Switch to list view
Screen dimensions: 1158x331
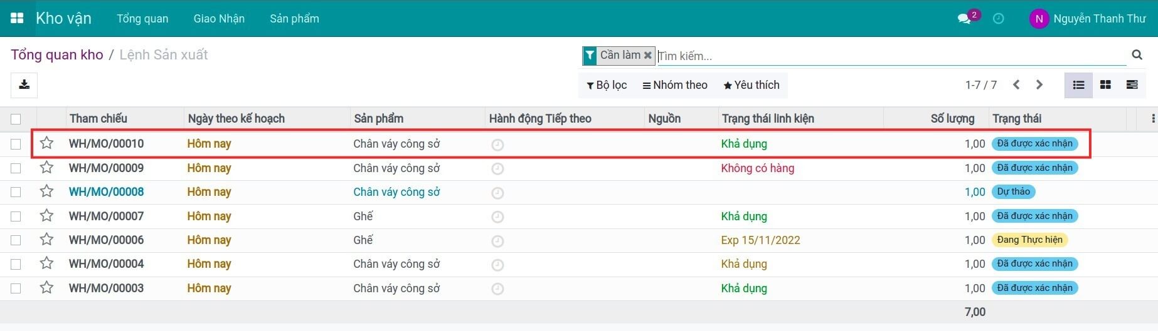coord(1078,85)
